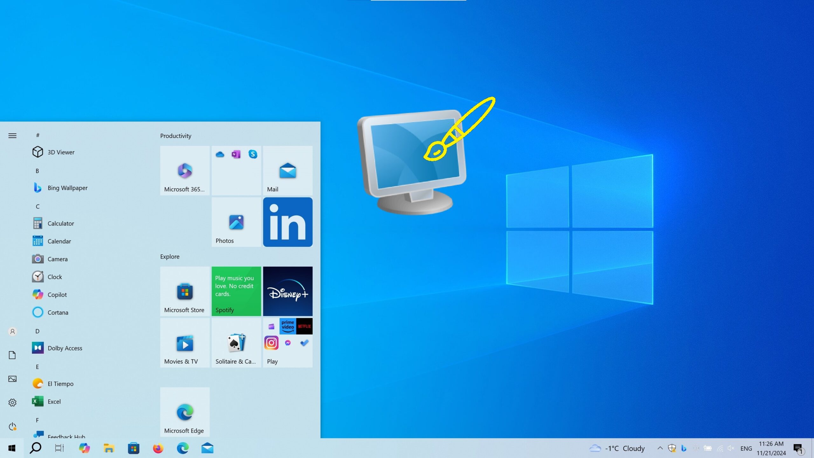814x458 pixels.
Task: Open the Spotify promotional tile
Action: coord(236,291)
